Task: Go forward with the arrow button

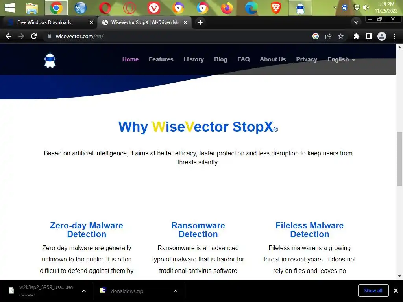Action: (x=21, y=36)
